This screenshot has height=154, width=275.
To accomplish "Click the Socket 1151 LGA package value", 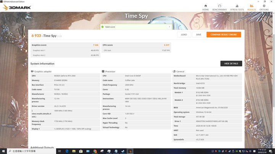I will point(132,94).
